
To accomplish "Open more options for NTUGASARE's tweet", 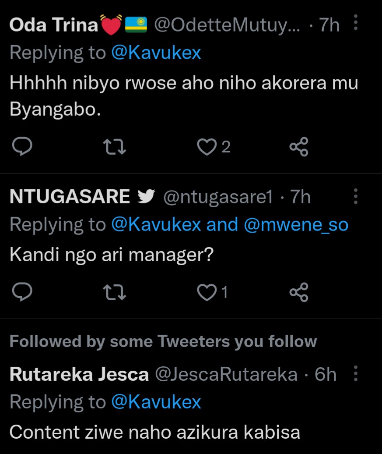I will click(356, 196).
